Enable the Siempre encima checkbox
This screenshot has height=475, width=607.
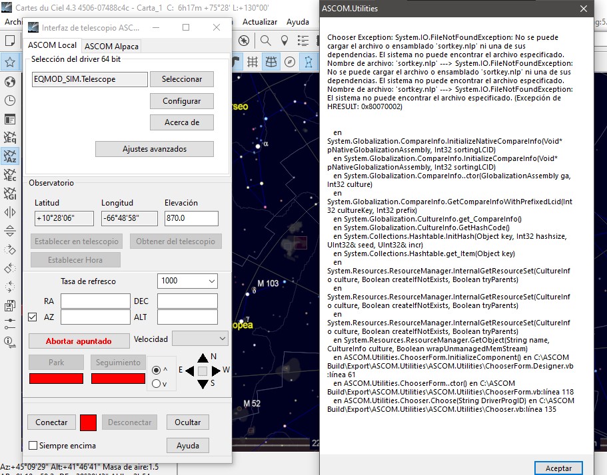pyautogui.click(x=33, y=446)
